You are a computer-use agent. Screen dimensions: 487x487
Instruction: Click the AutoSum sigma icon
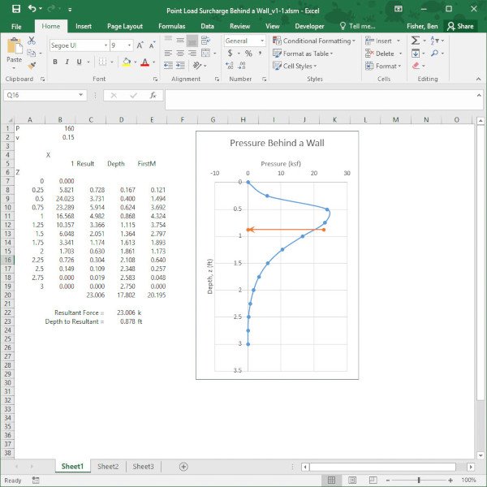pos(415,41)
